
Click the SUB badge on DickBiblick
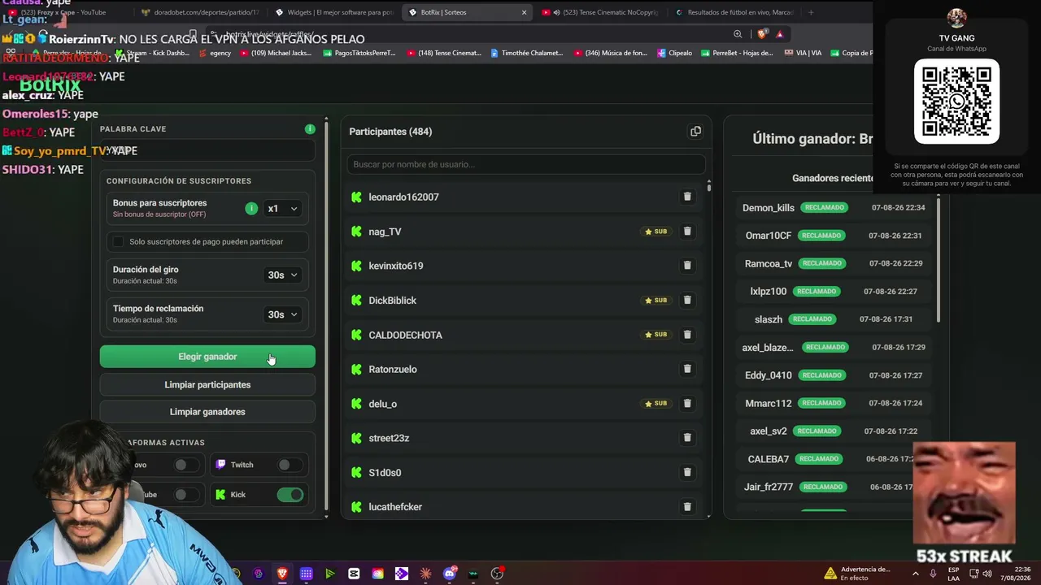pyautogui.click(x=656, y=301)
